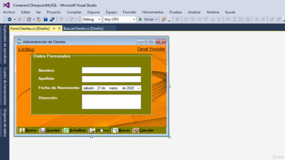Click the New Project toolbar icon
This screenshot has width=285, height=160.
(28, 19)
